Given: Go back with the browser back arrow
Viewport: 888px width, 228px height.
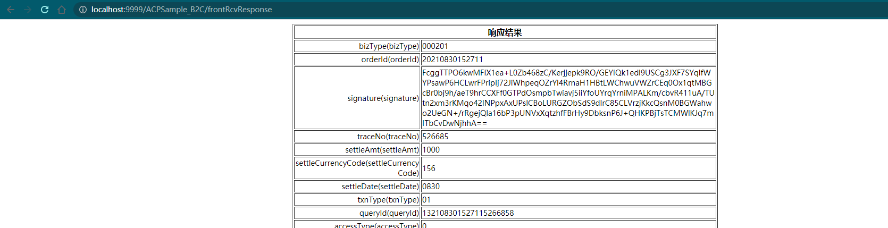Looking at the screenshot, I should tap(11, 10).
